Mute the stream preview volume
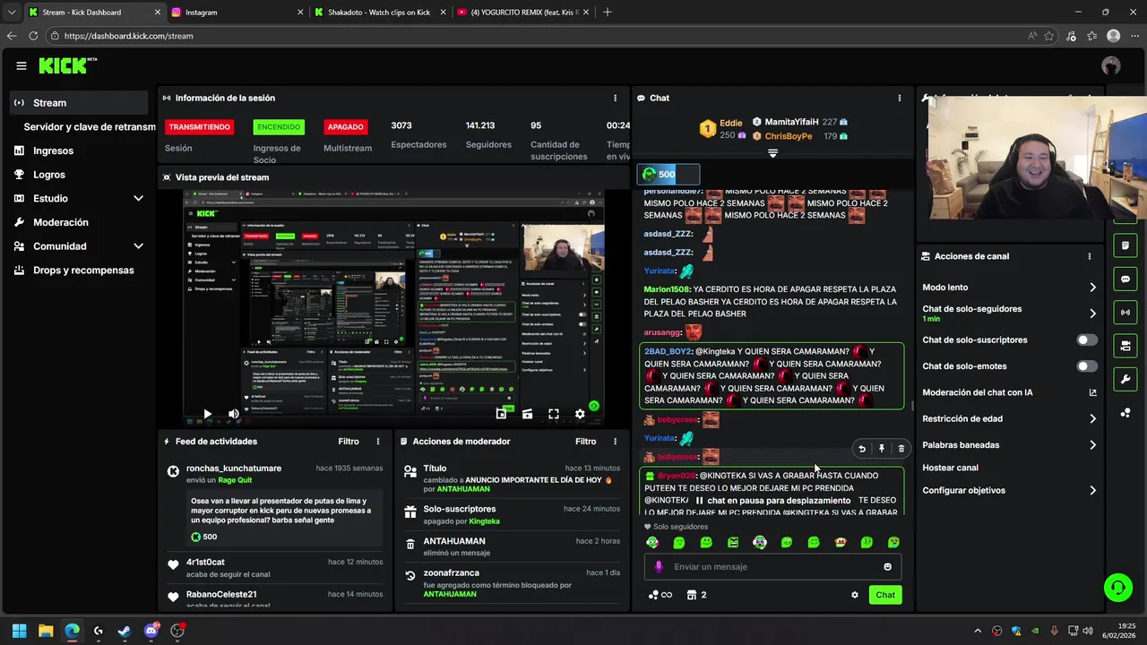 pyautogui.click(x=234, y=414)
